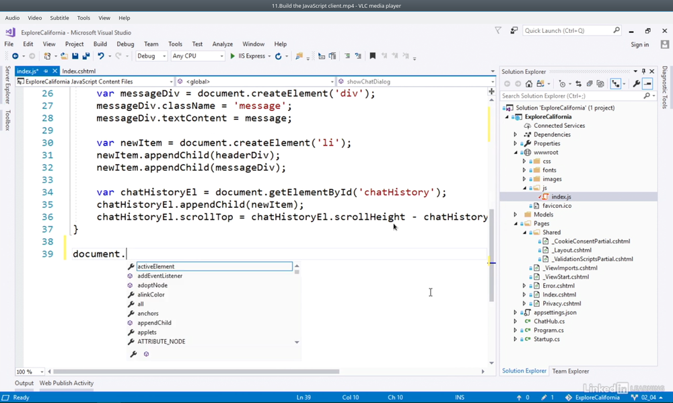This screenshot has width=673, height=403.
Task: Open the Build menu
Action: tap(100, 44)
